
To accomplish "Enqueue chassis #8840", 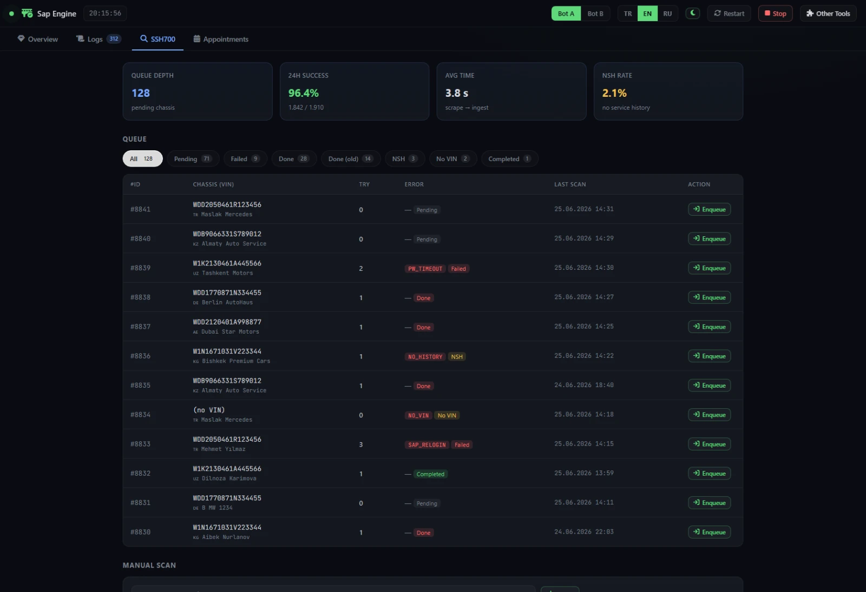I will 709,238.
